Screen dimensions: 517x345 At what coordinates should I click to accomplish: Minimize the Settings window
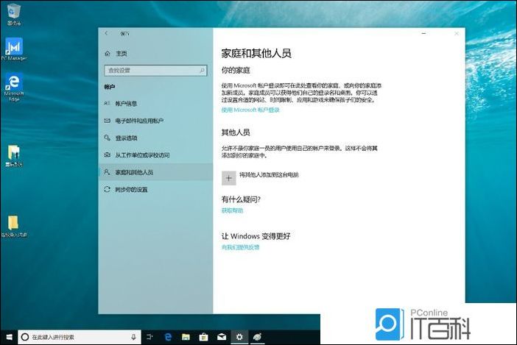click(x=423, y=33)
